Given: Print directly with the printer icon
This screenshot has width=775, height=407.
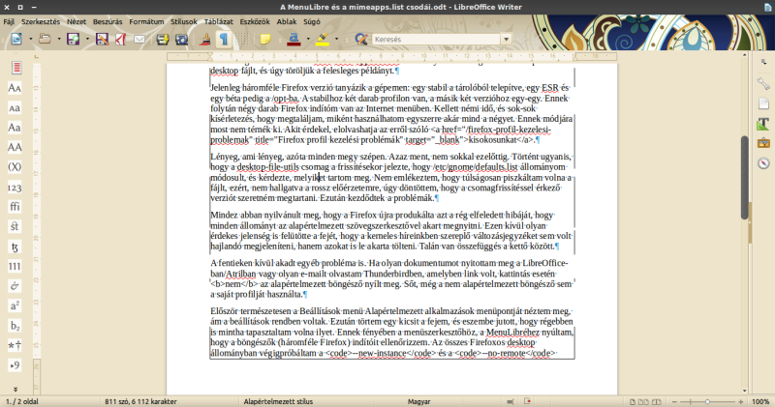Looking at the screenshot, I should click(x=163, y=39).
